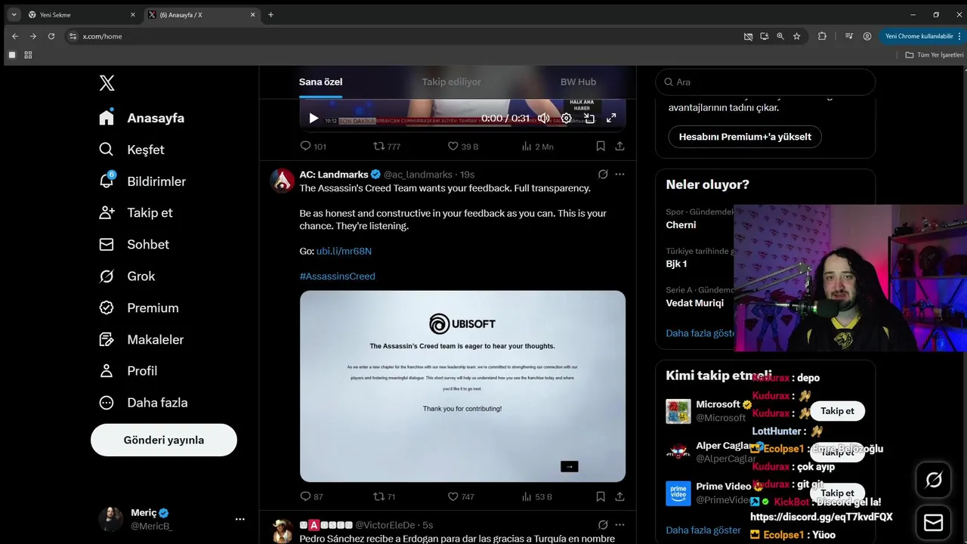Open Bildirimler notifications
The width and height of the screenshot is (967, 544).
pos(142,181)
